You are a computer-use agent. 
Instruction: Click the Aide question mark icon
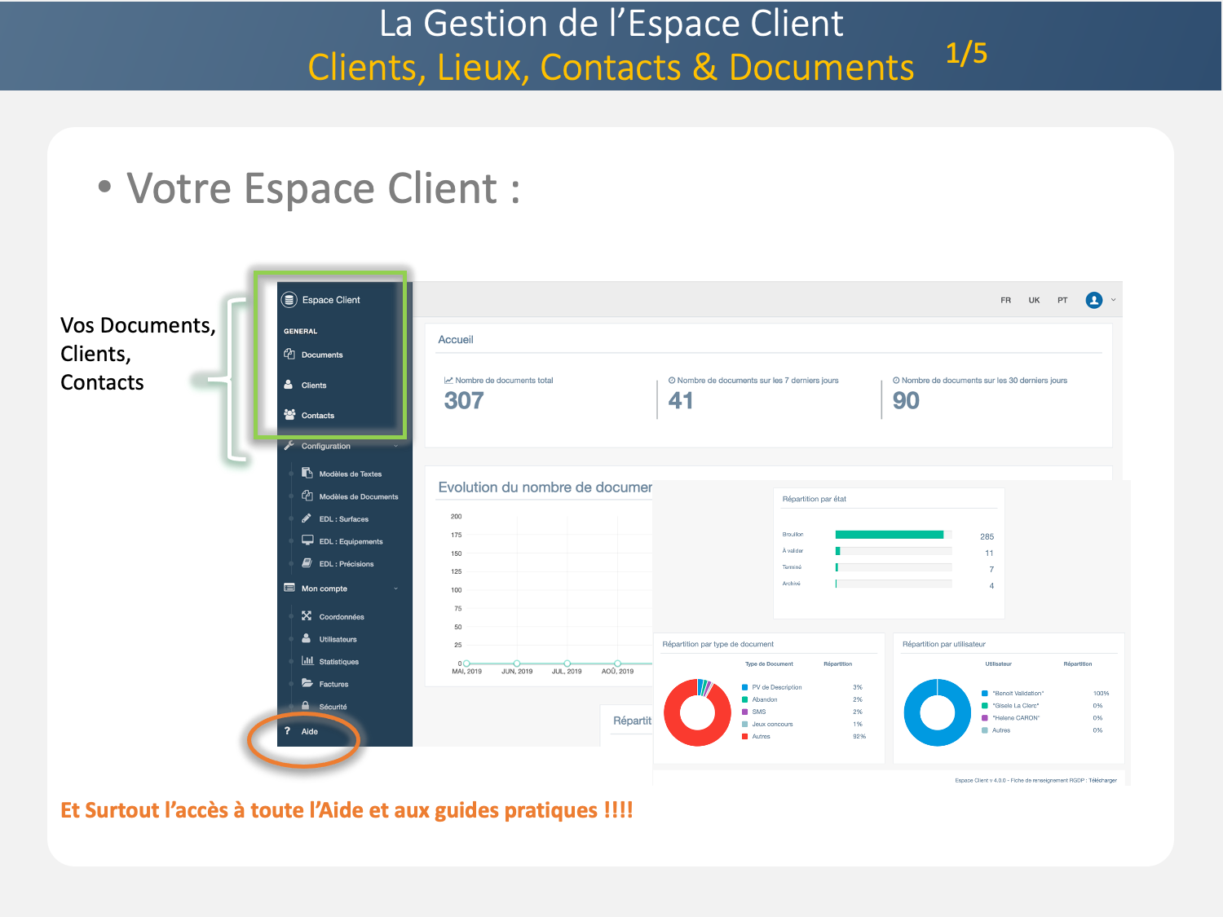[x=288, y=731]
